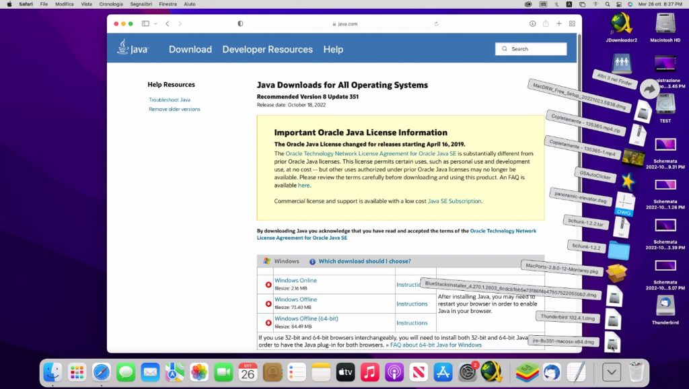
Task: Click the Java logo in site header
Action: coord(133,48)
